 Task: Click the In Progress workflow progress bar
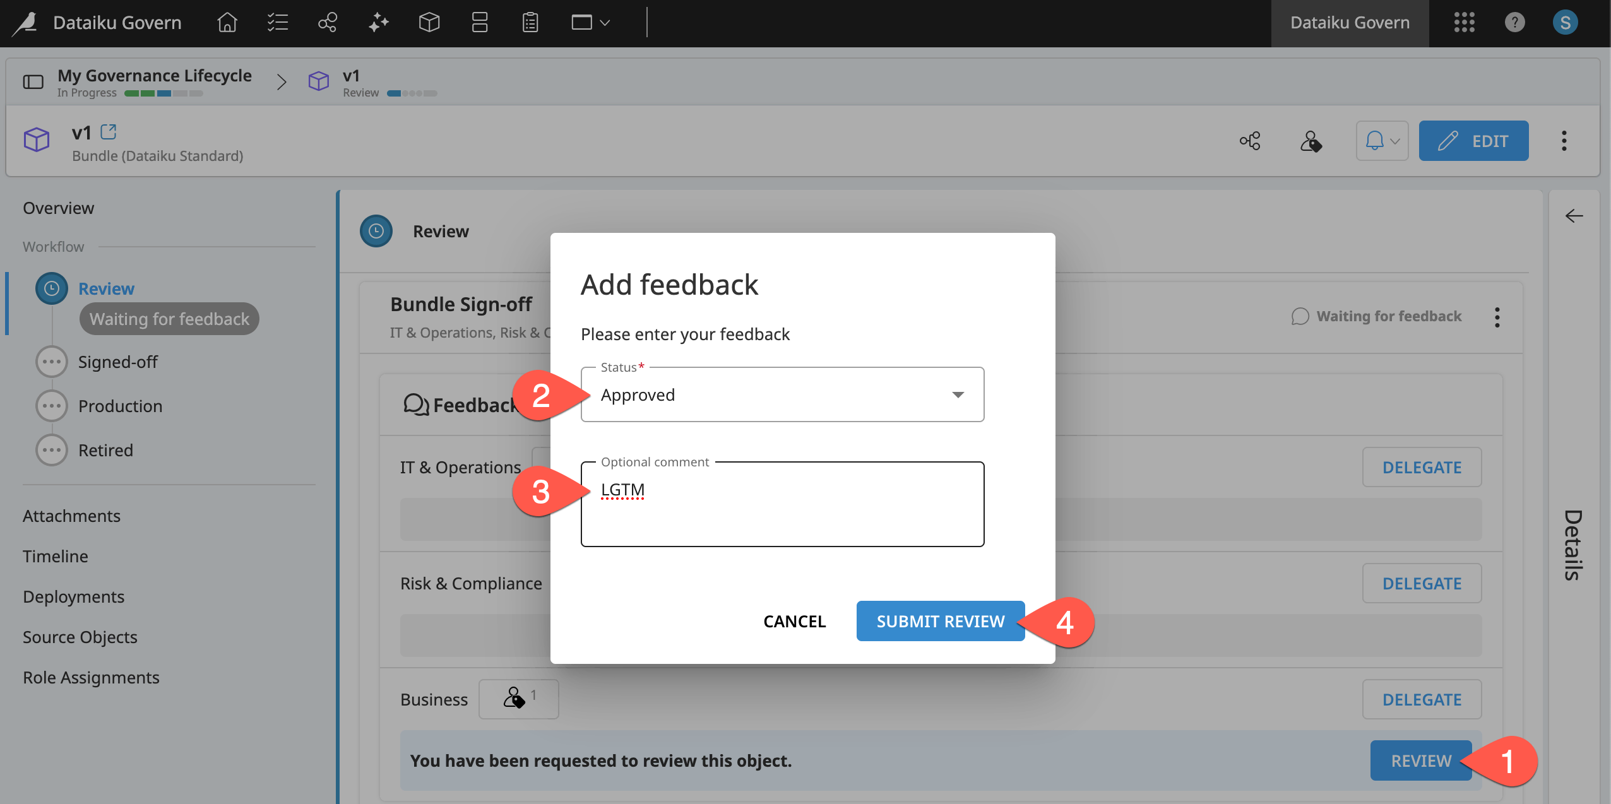click(x=163, y=92)
